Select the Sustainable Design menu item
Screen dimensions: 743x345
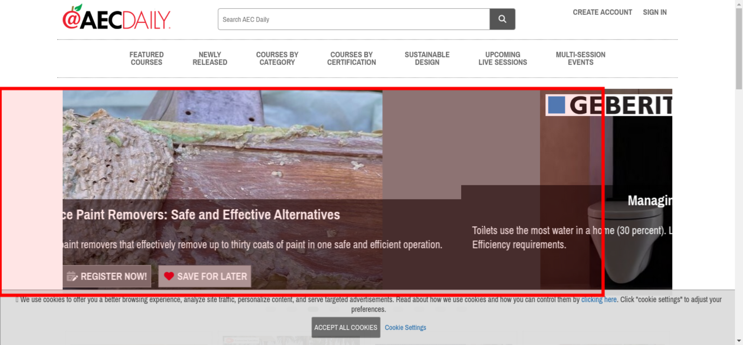(427, 59)
